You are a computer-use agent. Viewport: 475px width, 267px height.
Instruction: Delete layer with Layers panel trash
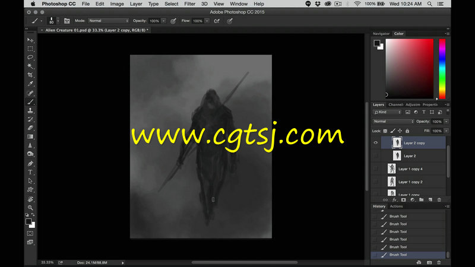pyautogui.click(x=439, y=200)
